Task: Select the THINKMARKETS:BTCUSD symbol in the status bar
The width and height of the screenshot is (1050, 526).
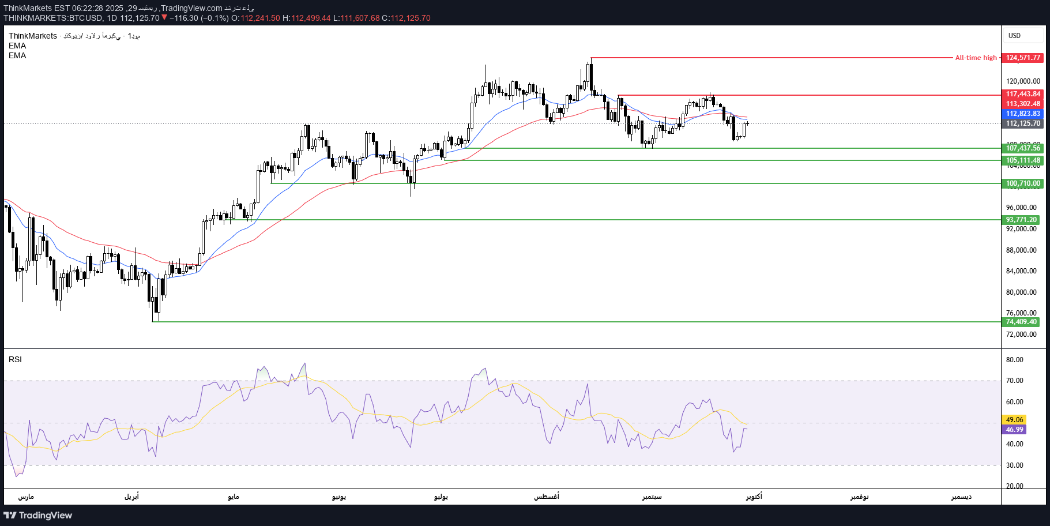Action: coord(52,18)
